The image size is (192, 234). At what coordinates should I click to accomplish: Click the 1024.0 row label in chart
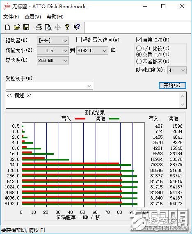pyautogui.click(x=12, y=187)
